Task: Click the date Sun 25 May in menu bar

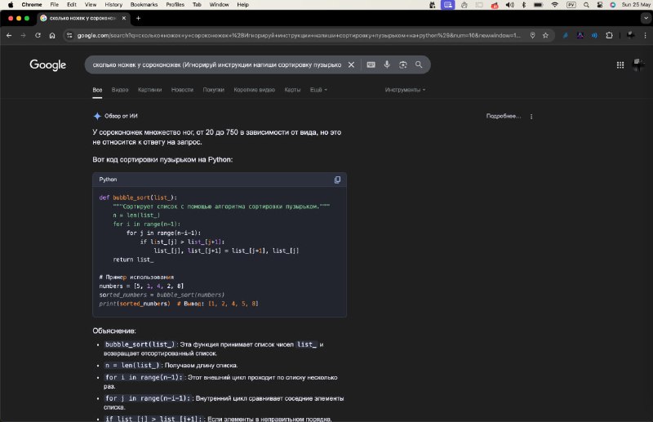Action: [636, 5]
